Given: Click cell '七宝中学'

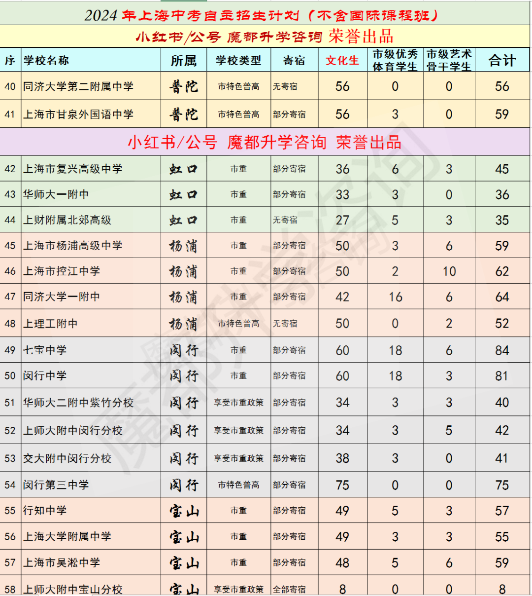Looking at the screenshot, I should point(91,350).
